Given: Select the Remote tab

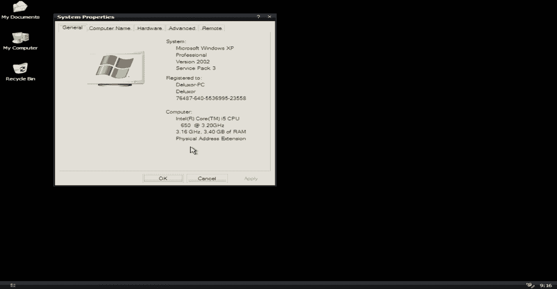Looking at the screenshot, I should coord(211,27).
